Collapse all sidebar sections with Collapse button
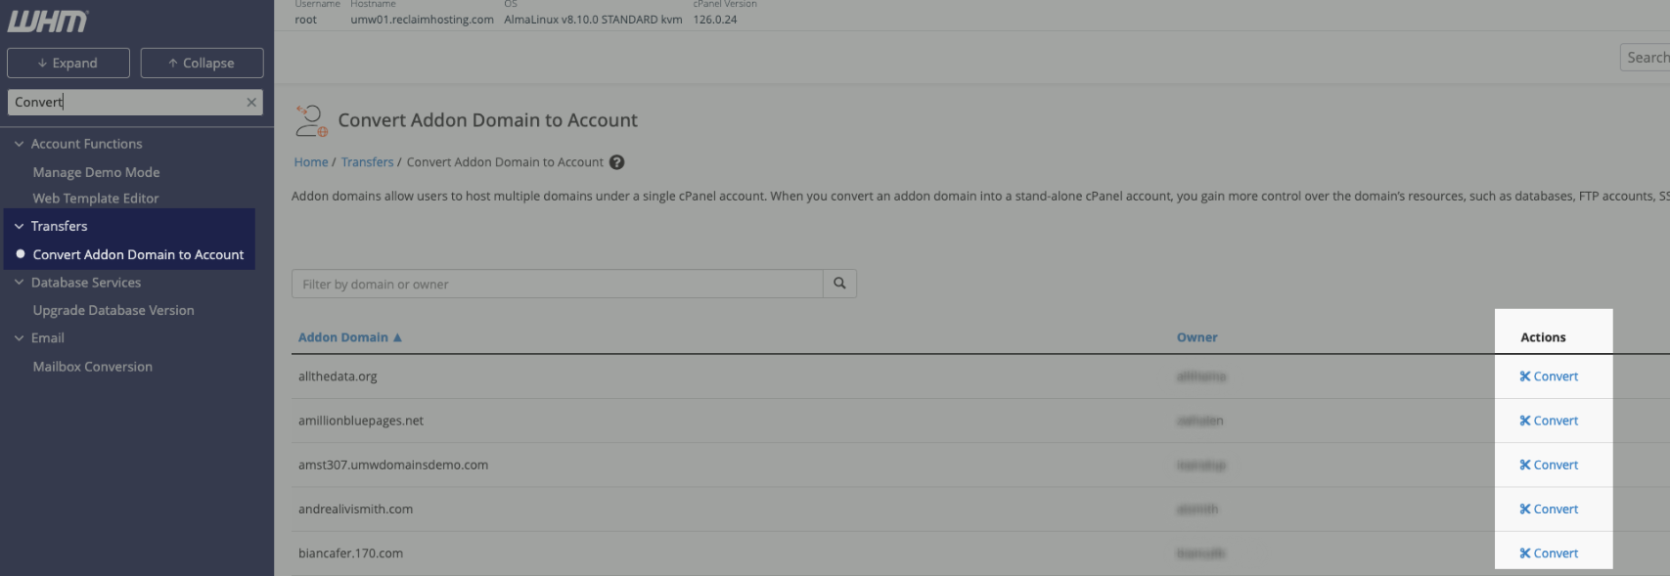The height and width of the screenshot is (576, 1670). (x=202, y=63)
